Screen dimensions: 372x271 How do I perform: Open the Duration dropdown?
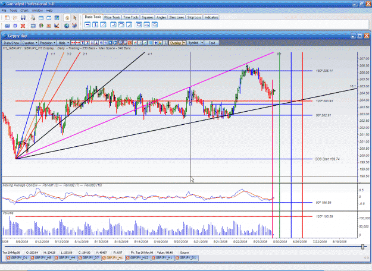tap(30, 43)
